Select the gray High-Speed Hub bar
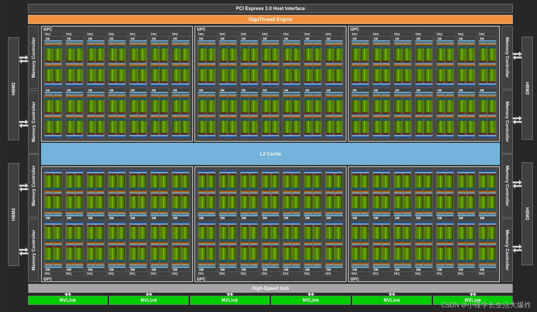This screenshot has height=312, width=537. 270,288
